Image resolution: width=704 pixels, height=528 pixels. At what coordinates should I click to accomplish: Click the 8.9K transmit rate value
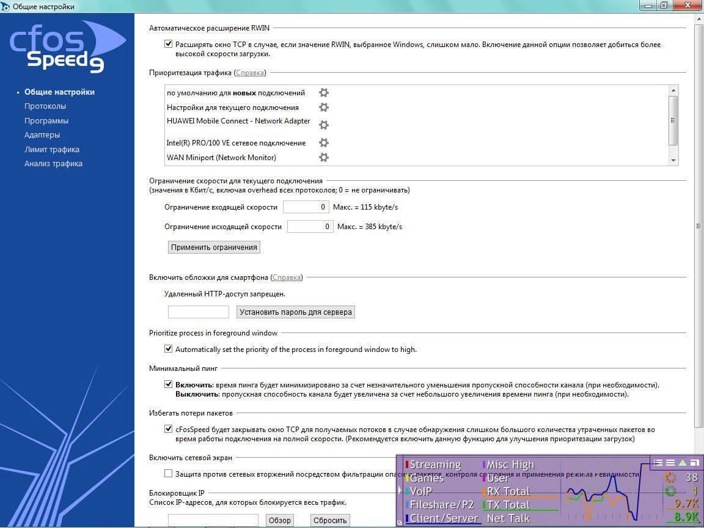tap(686, 517)
